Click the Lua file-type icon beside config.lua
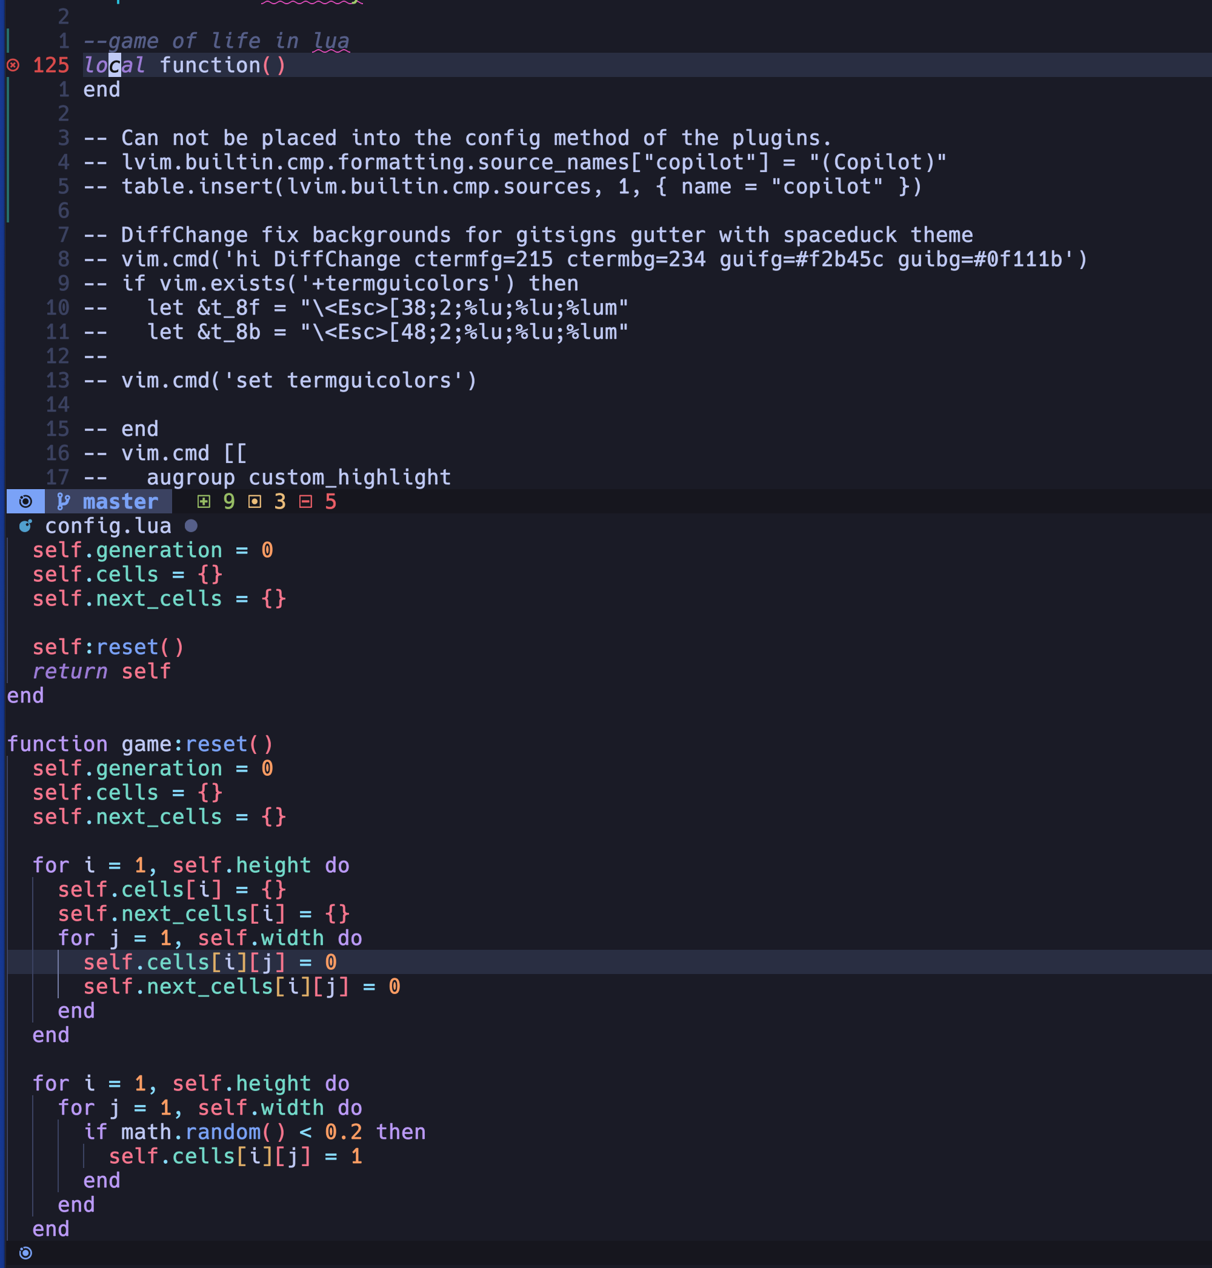 coord(25,526)
